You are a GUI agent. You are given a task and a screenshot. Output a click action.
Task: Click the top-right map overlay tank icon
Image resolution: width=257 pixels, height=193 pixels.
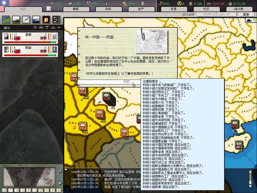tap(249, 20)
